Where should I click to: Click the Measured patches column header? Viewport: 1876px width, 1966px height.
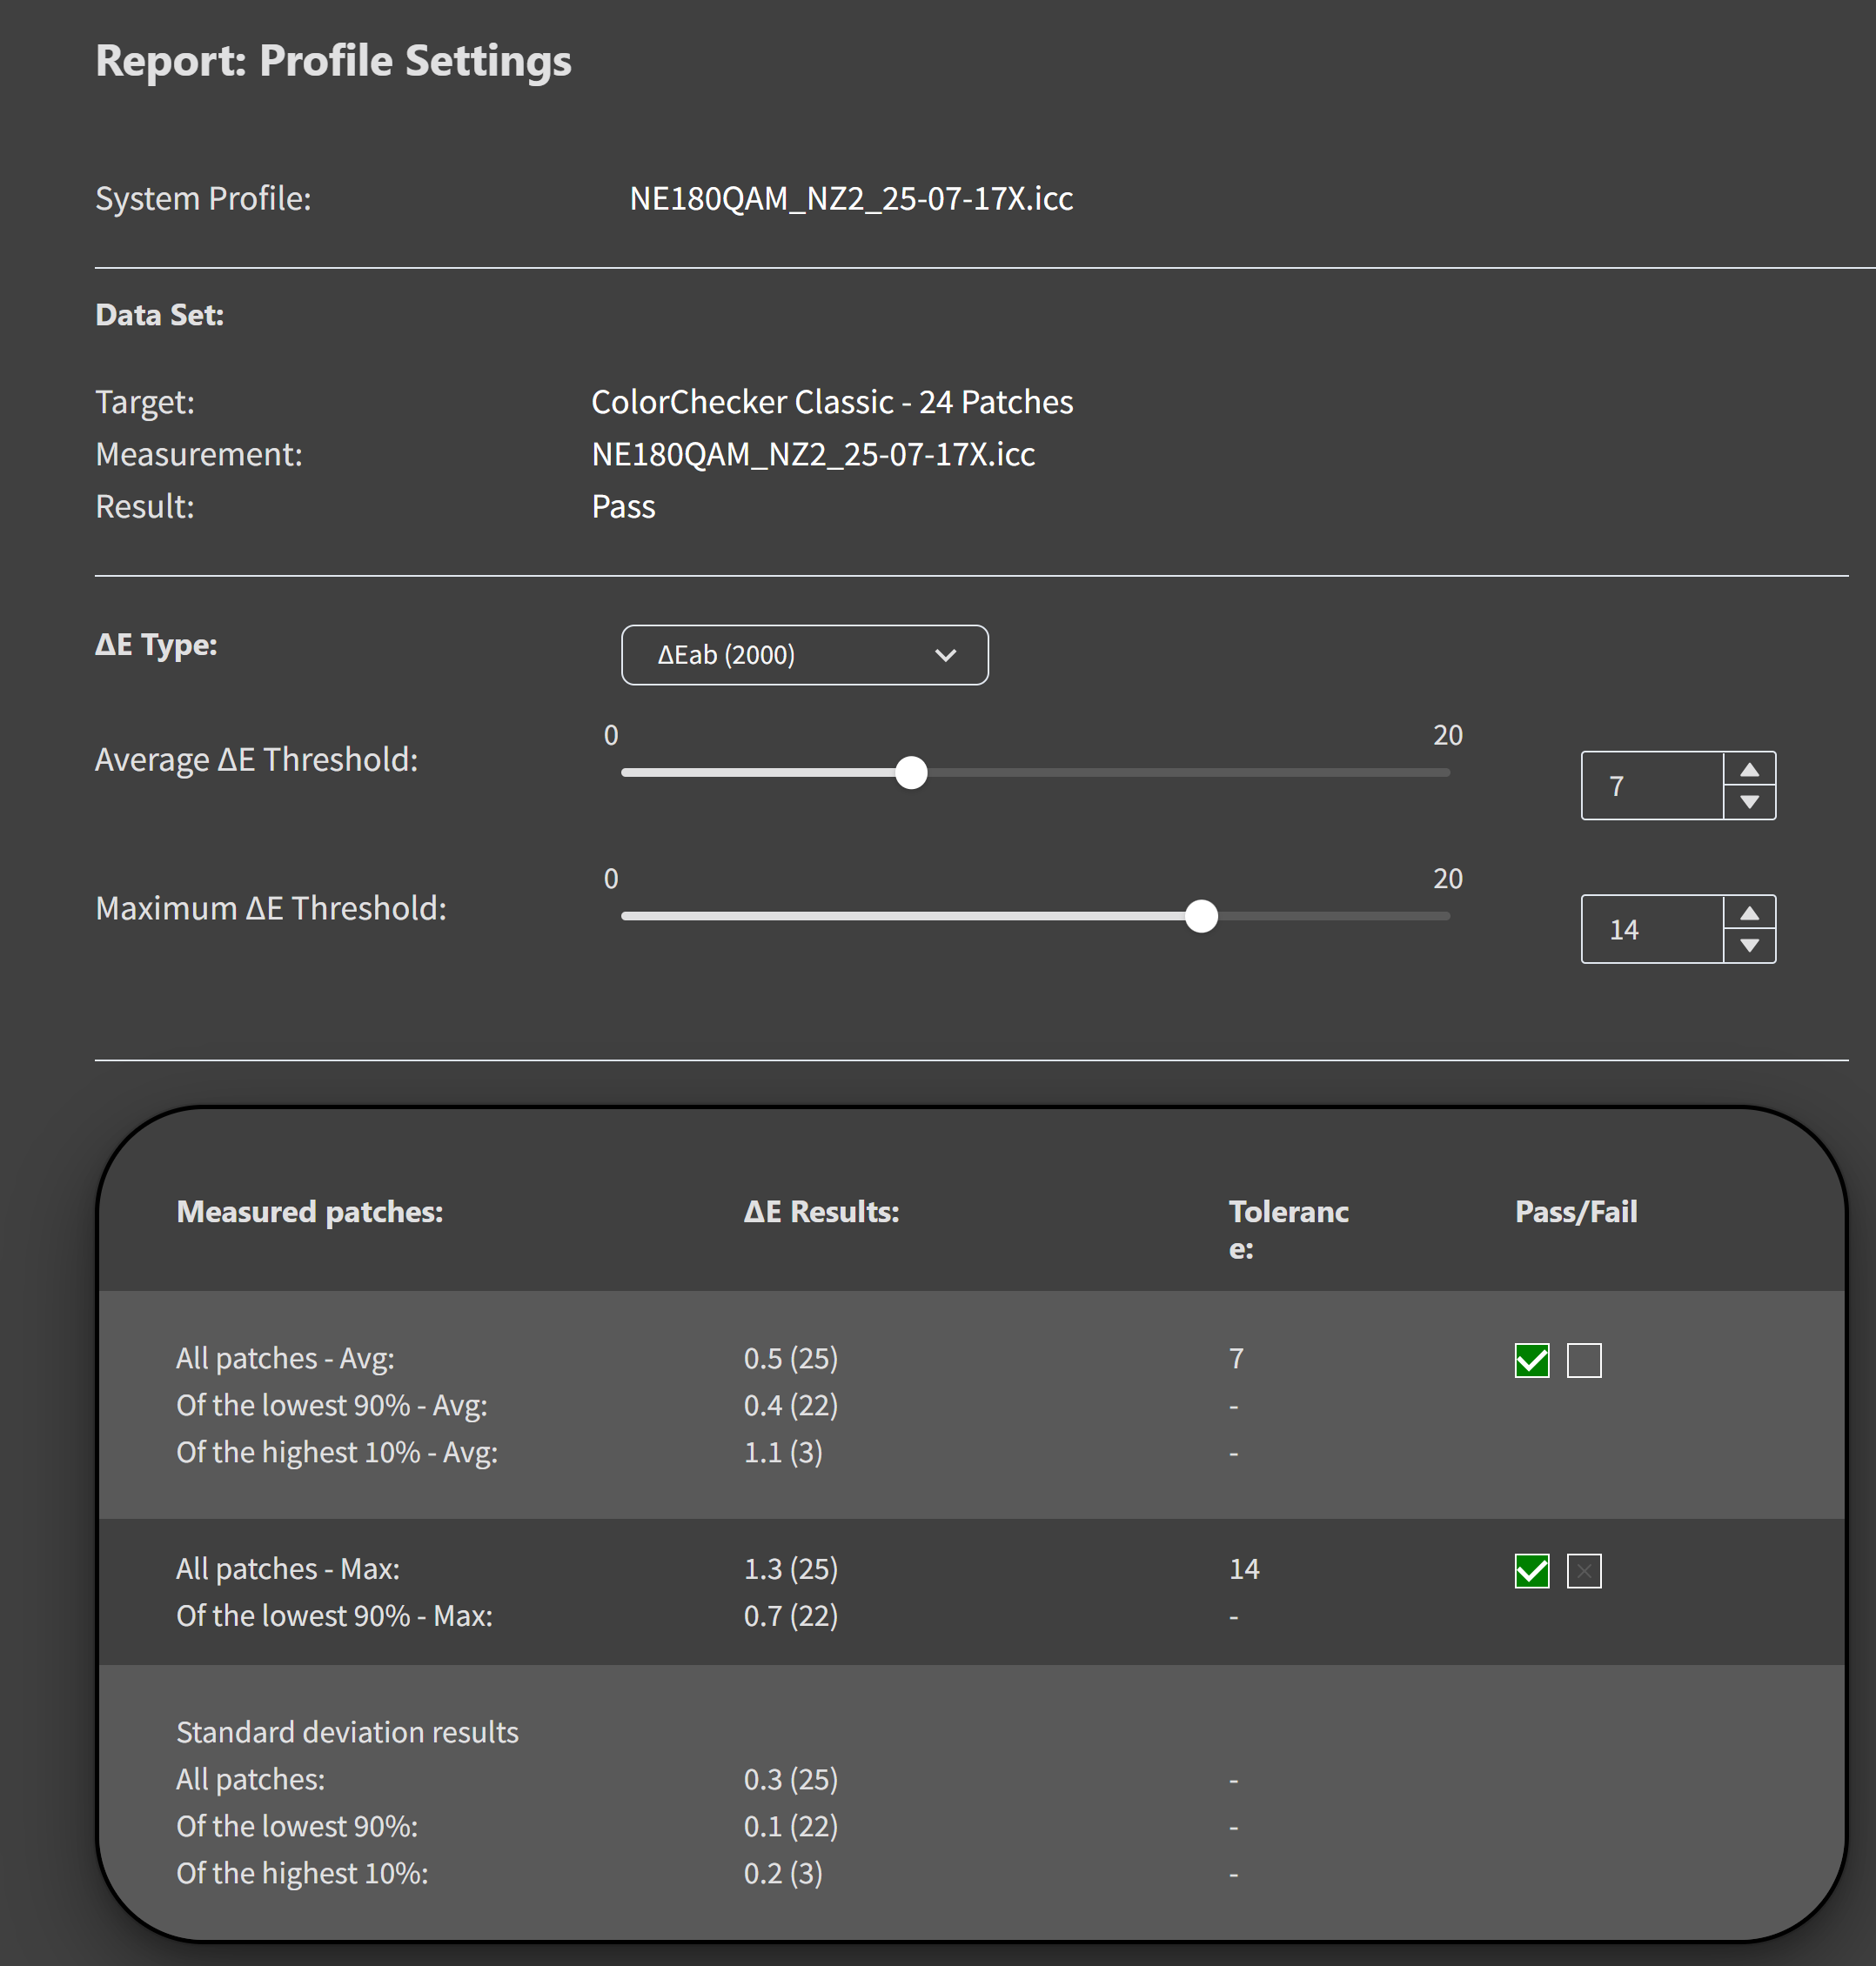tap(309, 1212)
